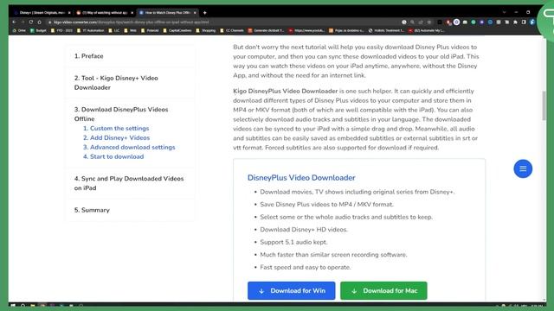
Task: Open Windows Start button on taskbar
Action: point(13,305)
